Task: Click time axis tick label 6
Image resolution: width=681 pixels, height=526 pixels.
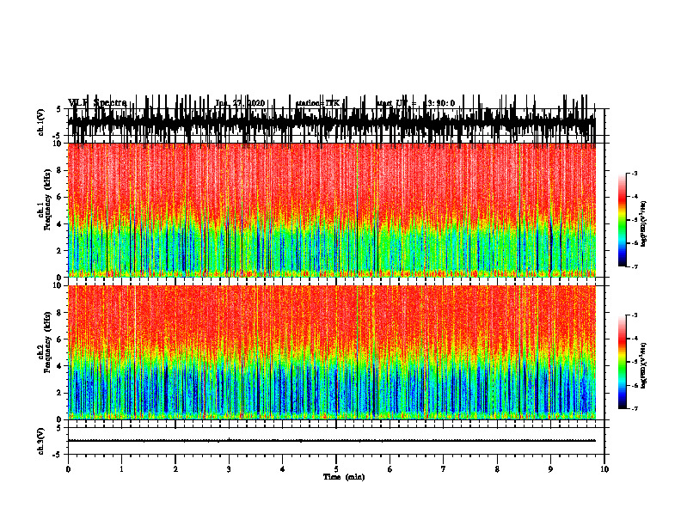Action: tap(390, 469)
